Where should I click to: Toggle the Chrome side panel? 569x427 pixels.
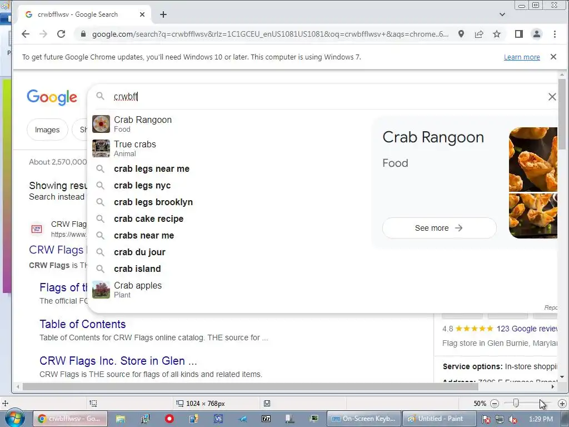(519, 34)
